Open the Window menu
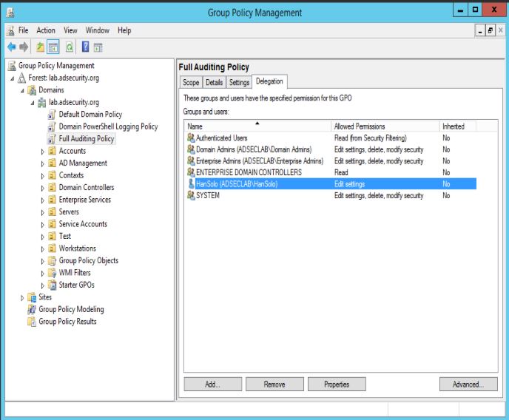The image size is (509, 420). tap(98, 30)
